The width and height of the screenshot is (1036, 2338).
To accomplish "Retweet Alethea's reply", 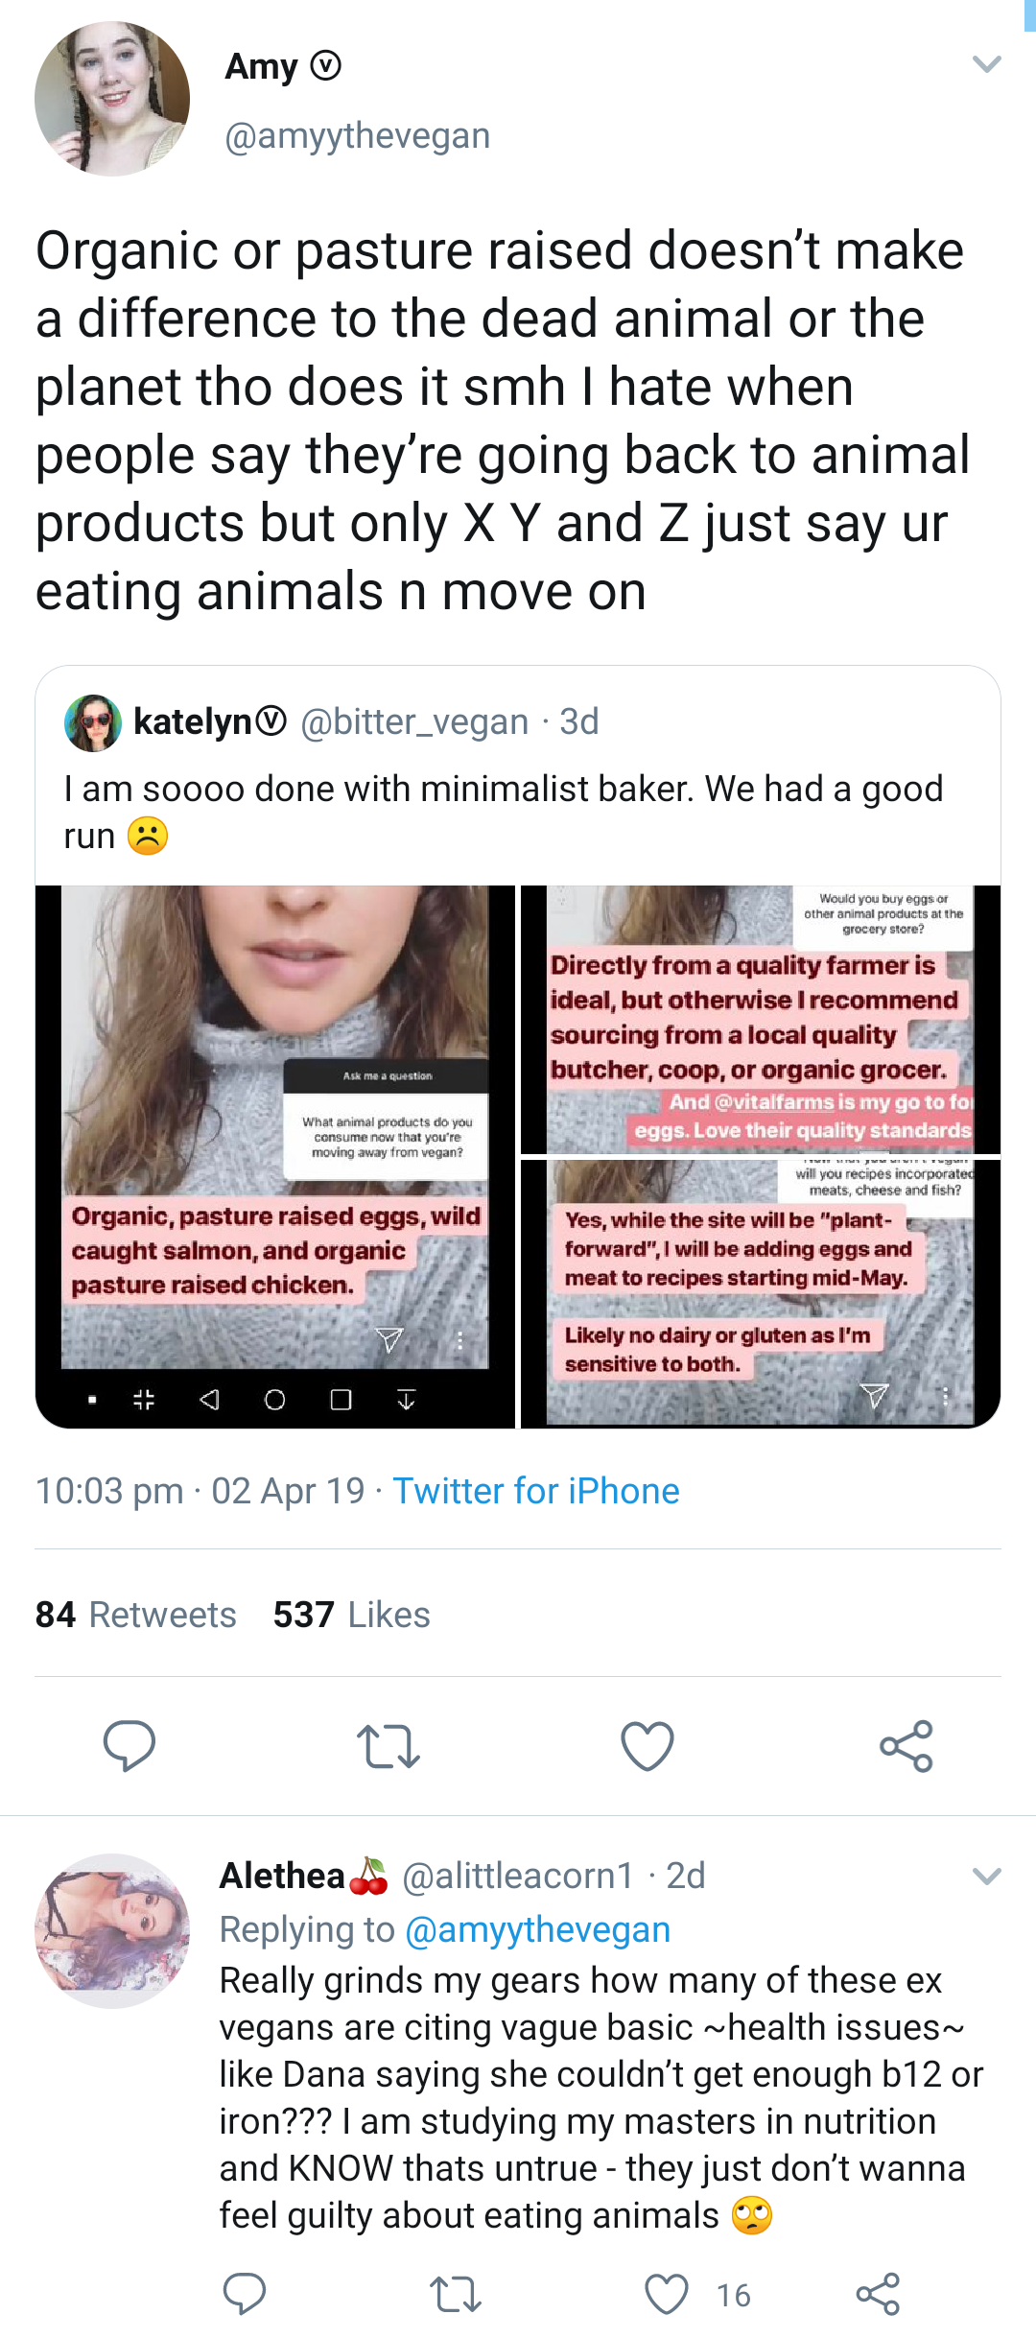I will (x=455, y=2295).
